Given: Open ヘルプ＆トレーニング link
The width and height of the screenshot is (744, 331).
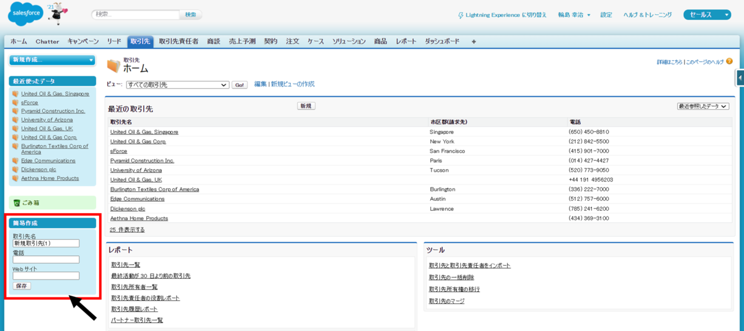Looking at the screenshot, I should click(648, 15).
